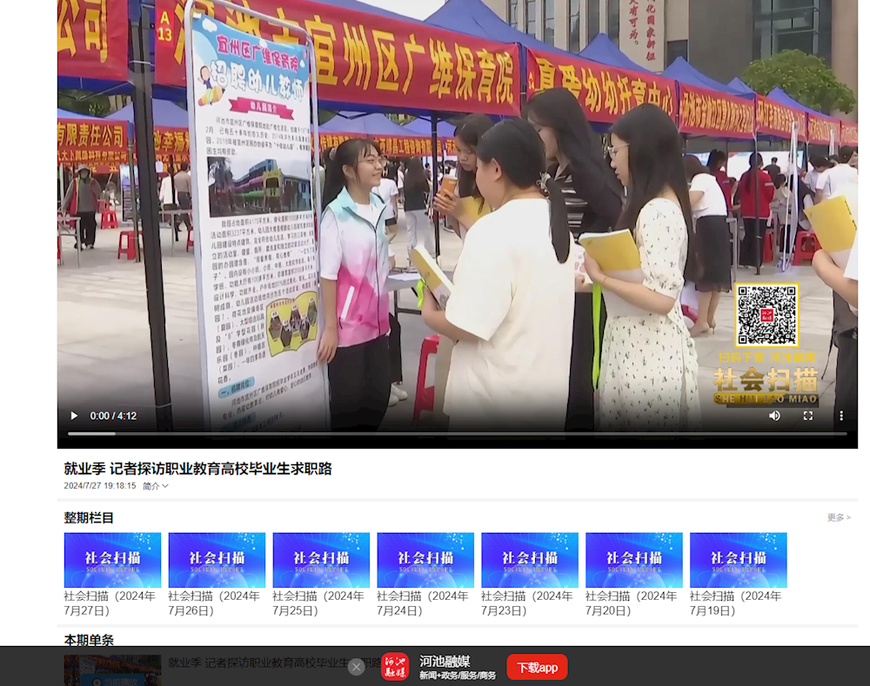Image resolution: width=870 pixels, height=686 pixels.
Task: Open the player's three-dot options menu
Action: tap(840, 416)
